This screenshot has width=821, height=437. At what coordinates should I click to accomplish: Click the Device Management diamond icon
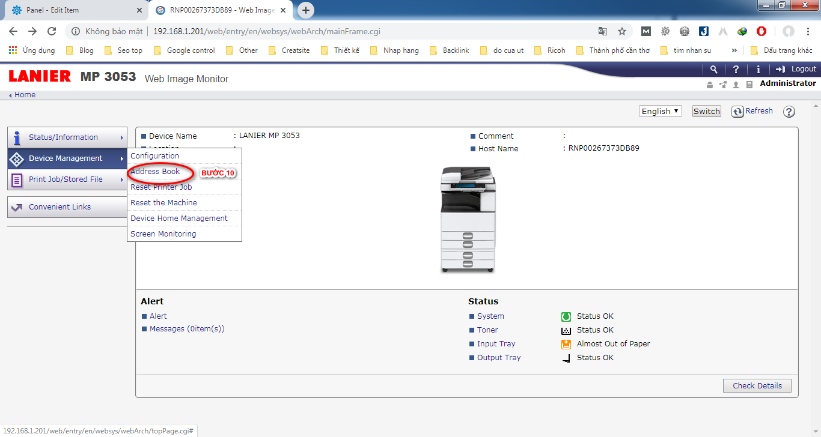pos(17,158)
